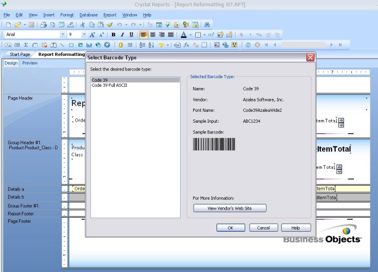Toggle Bold formatting
This screenshot has height=272, width=378.
tap(113, 35)
